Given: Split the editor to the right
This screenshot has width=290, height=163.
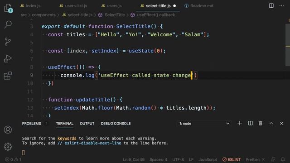Looking at the screenshot, I should (271, 6).
